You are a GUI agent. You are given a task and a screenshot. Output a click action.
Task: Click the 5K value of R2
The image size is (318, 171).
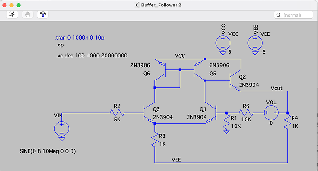[x=117, y=120]
